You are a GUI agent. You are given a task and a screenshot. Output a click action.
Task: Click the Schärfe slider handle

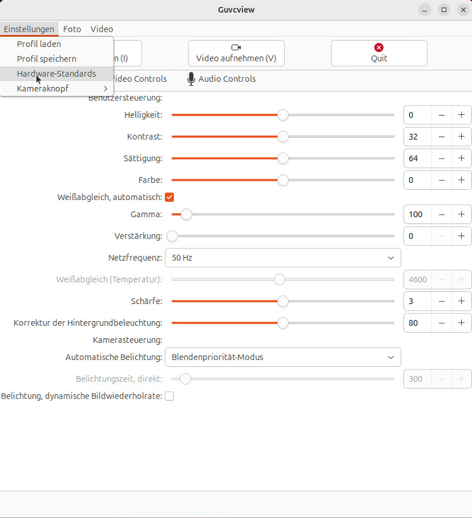[283, 302]
